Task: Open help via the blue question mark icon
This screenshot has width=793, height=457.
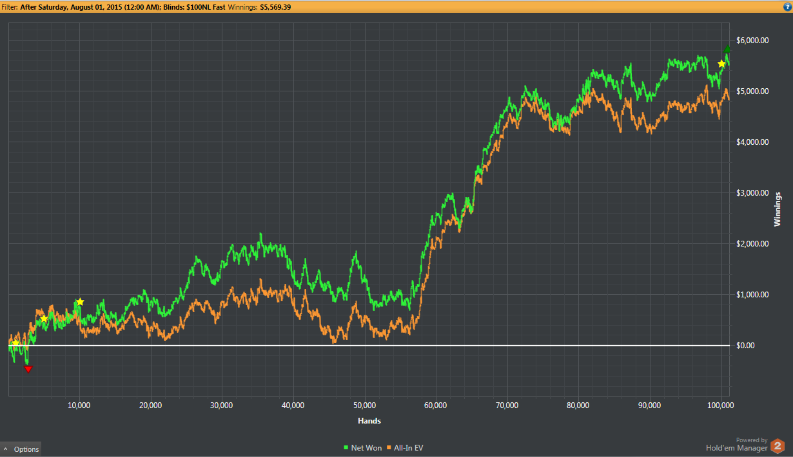Action: pyautogui.click(x=787, y=6)
